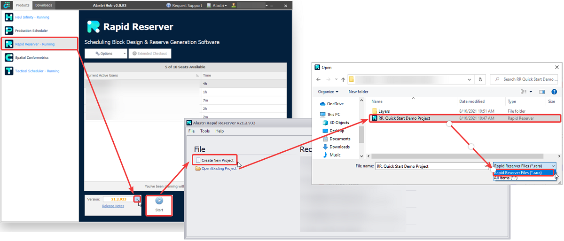This screenshot has width=564, height=241.
Task: Click the version number 21.2.933 field
Action: [x=117, y=199]
